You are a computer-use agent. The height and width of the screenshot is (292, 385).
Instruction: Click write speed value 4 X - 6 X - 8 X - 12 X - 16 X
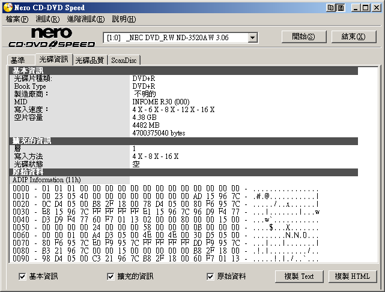[x=174, y=110]
